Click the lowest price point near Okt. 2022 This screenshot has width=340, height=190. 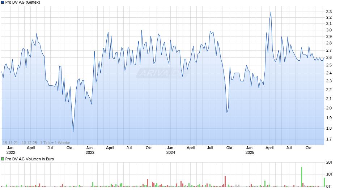tap(73, 131)
